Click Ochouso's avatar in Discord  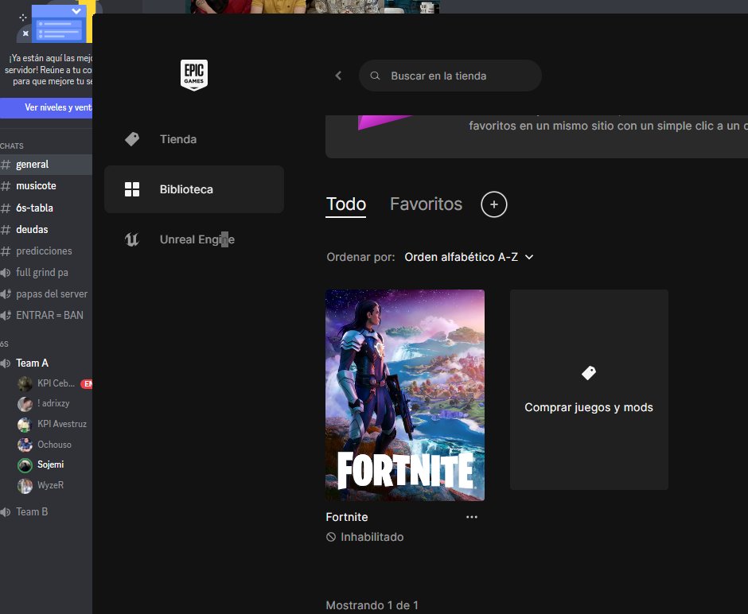[25, 445]
